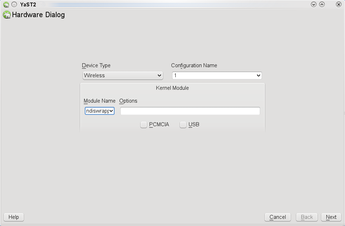
Task: Click the YaST2 title bar text
Action: (x=28, y=5)
